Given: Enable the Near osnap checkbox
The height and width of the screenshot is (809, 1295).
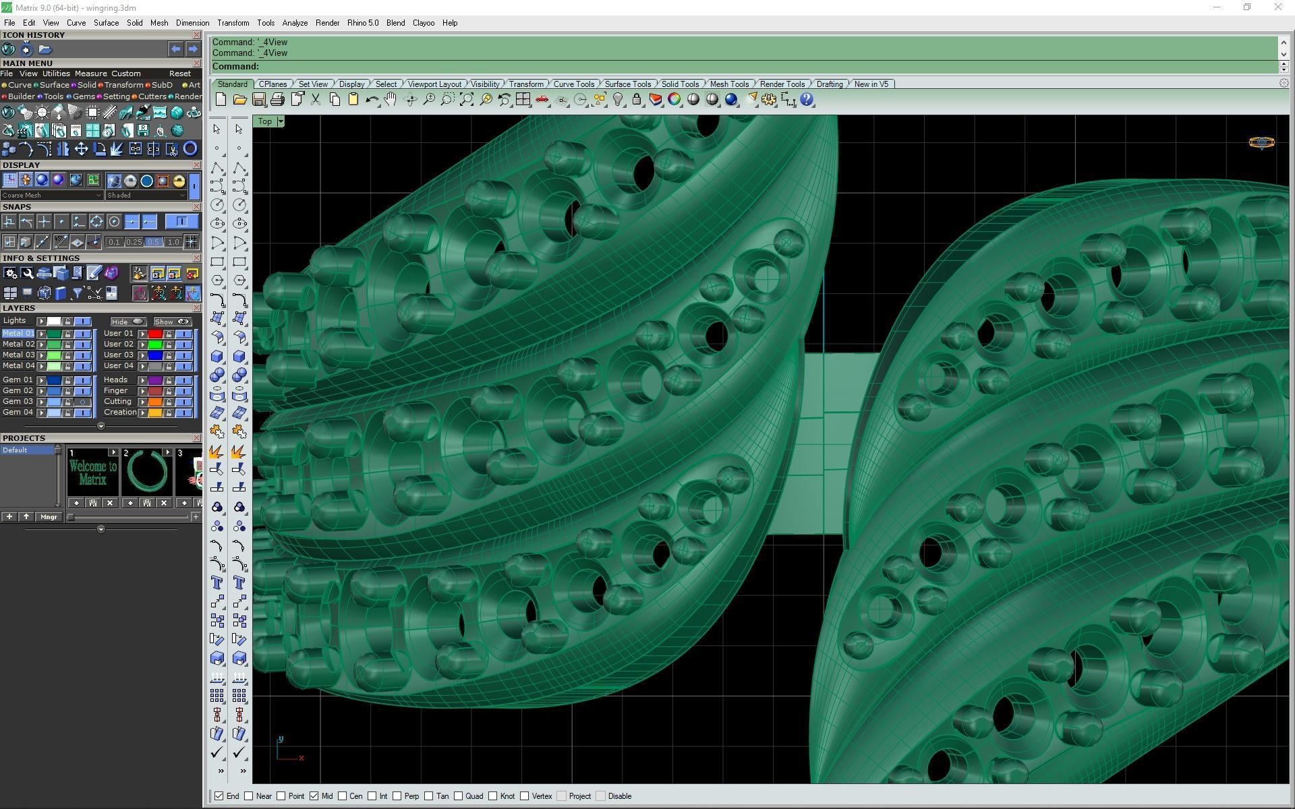Looking at the screenshot, I should 249,796.
